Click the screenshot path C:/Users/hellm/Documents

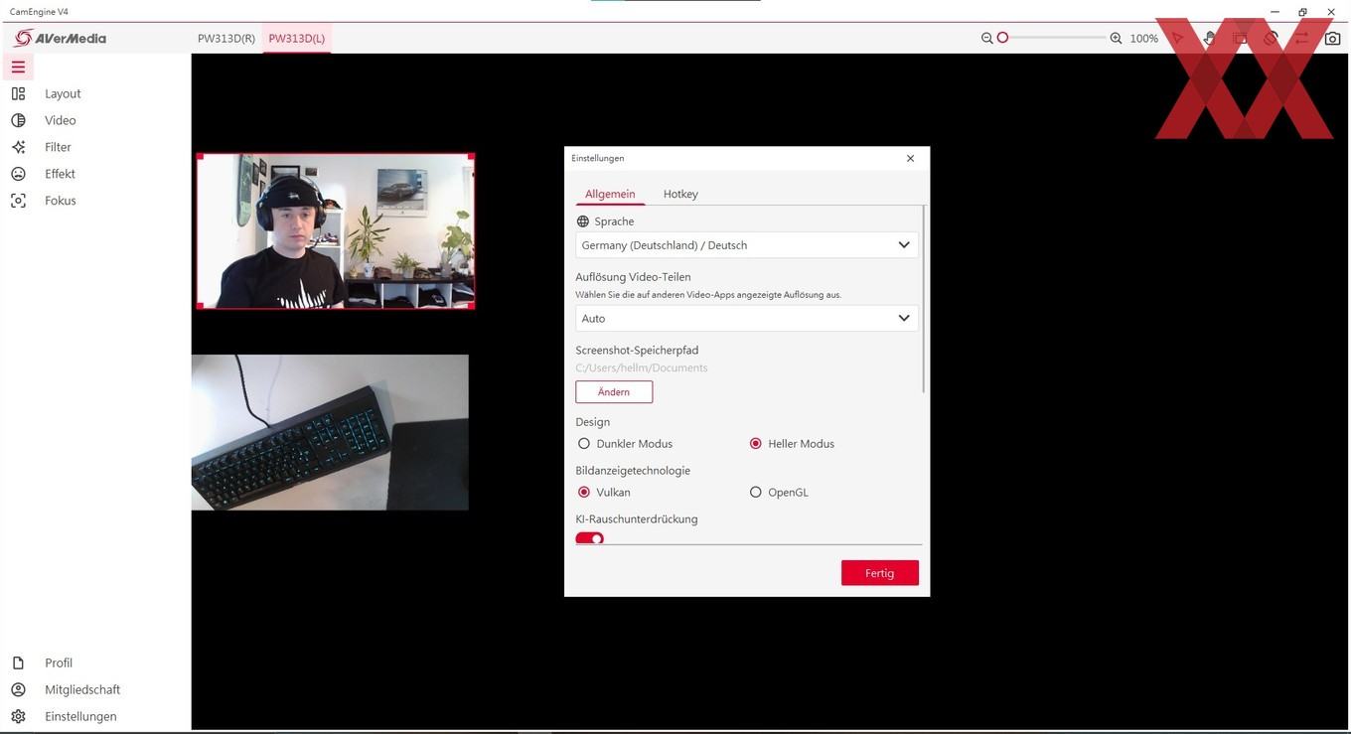point(642,367)
